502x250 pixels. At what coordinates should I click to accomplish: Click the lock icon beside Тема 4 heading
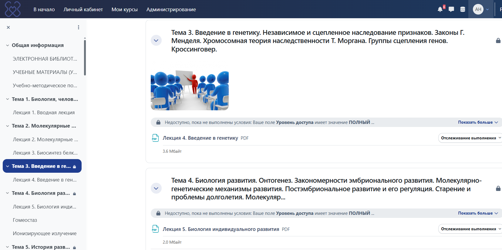point(498,188)
